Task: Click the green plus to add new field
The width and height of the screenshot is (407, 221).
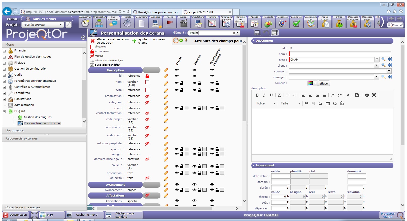Action: tap(134, 41)
